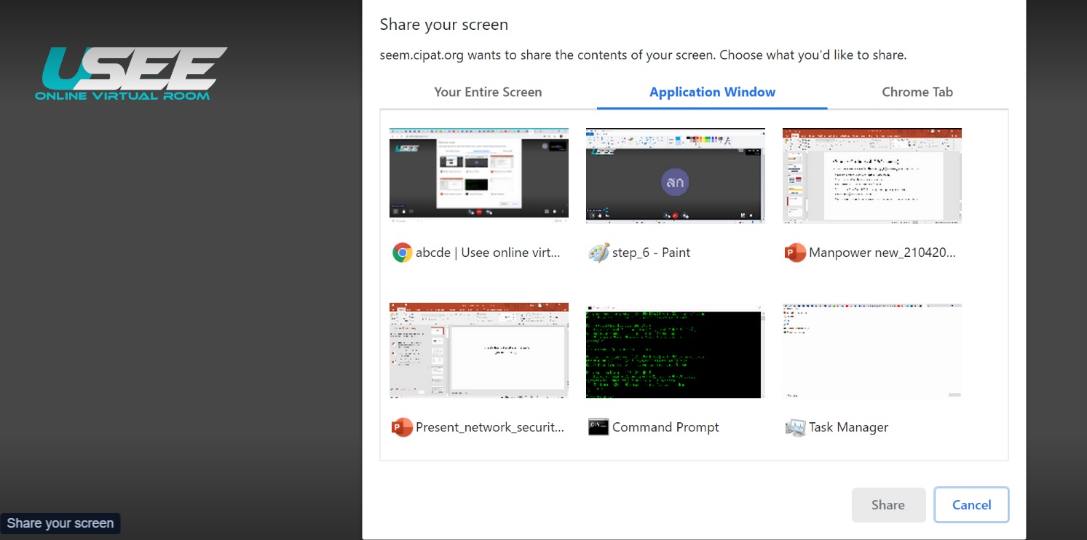This screenshot has height=540, width=1087.
Task: Click the Command Prompt terminal icon
Action: 598,427
